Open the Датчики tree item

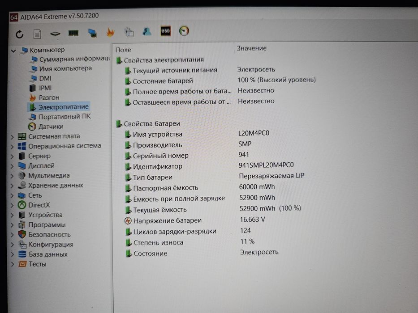pyautogui.click(x=46, y=127)
